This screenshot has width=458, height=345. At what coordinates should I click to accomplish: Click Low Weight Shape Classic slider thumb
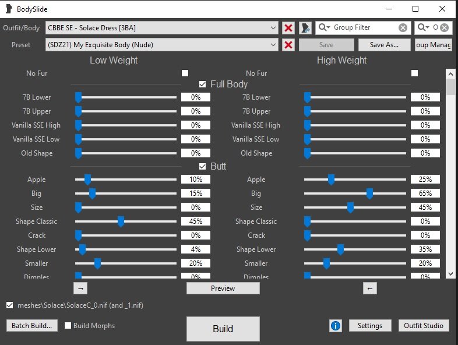click(x=121, y=221)
